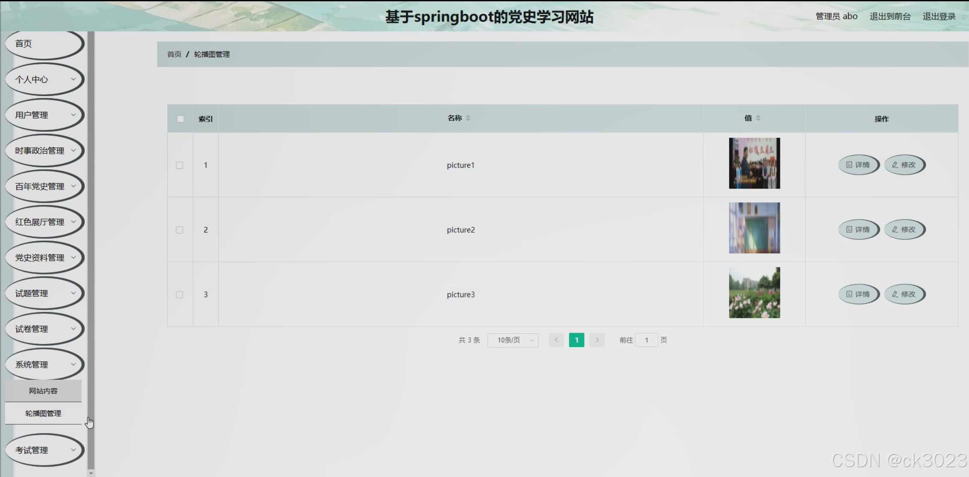Screen dimensions: 969x477
Task: Click the 退出到前台 link in the header
Action: 890,16
